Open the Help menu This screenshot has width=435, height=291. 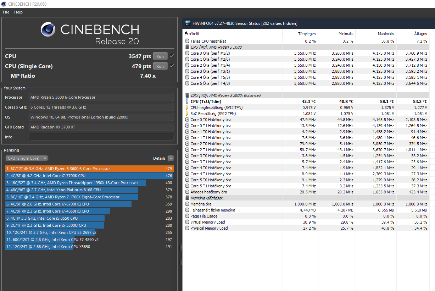point(18,12)
